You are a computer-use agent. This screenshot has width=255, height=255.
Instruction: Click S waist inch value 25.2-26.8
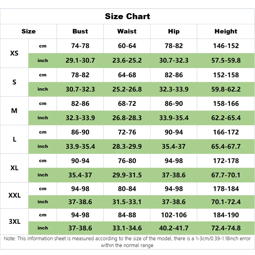pos(127,89)
